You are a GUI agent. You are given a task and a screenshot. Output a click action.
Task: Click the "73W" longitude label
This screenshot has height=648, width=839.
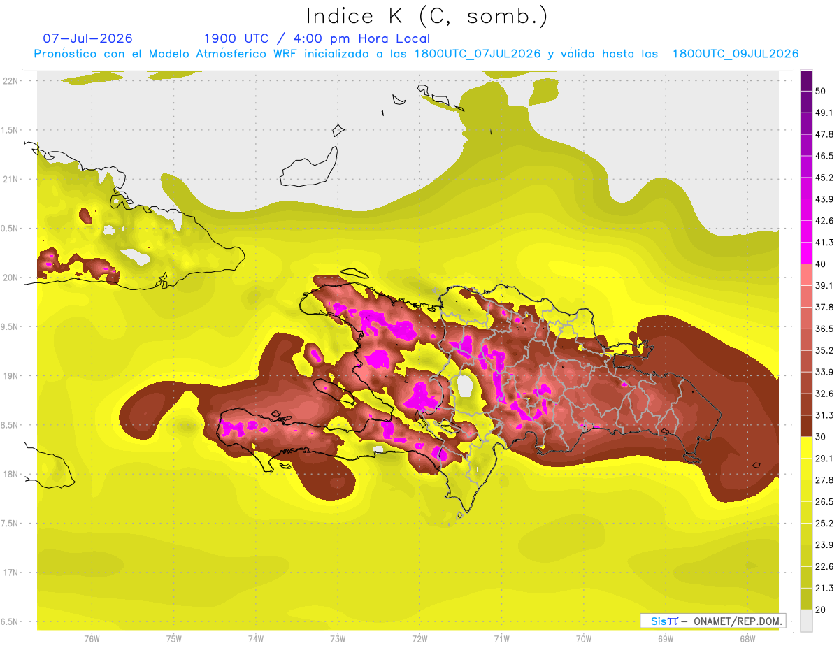[338, 639]
